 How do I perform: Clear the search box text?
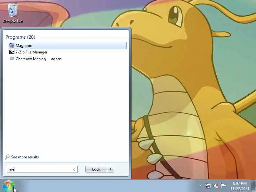tap(74, 170)
